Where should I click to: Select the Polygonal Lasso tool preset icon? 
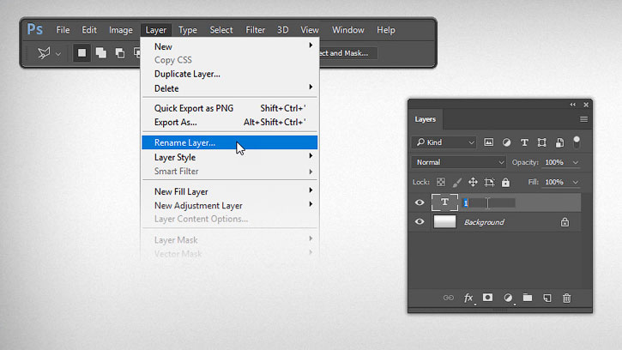(44, 53)
